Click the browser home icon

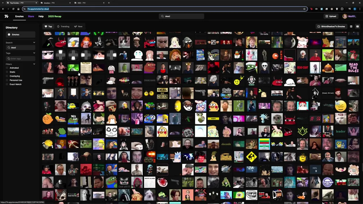pos(18,9)
